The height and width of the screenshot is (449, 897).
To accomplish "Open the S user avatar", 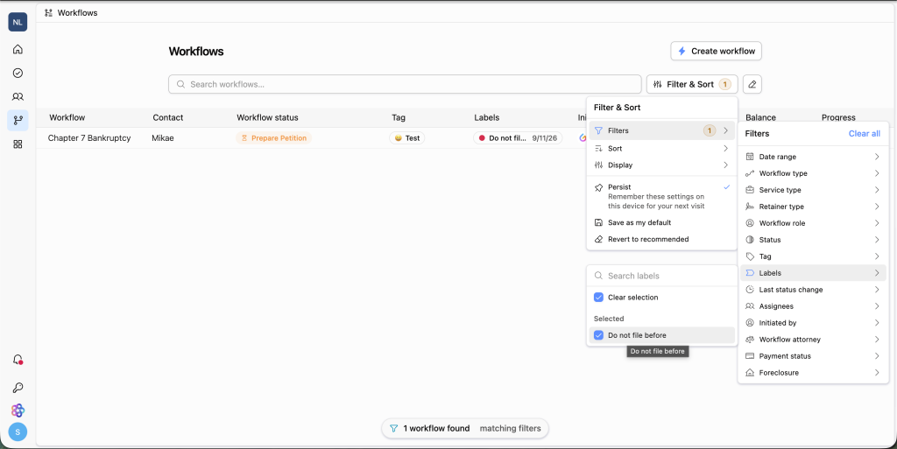I will pyautogui.click(x=18, y=431).
